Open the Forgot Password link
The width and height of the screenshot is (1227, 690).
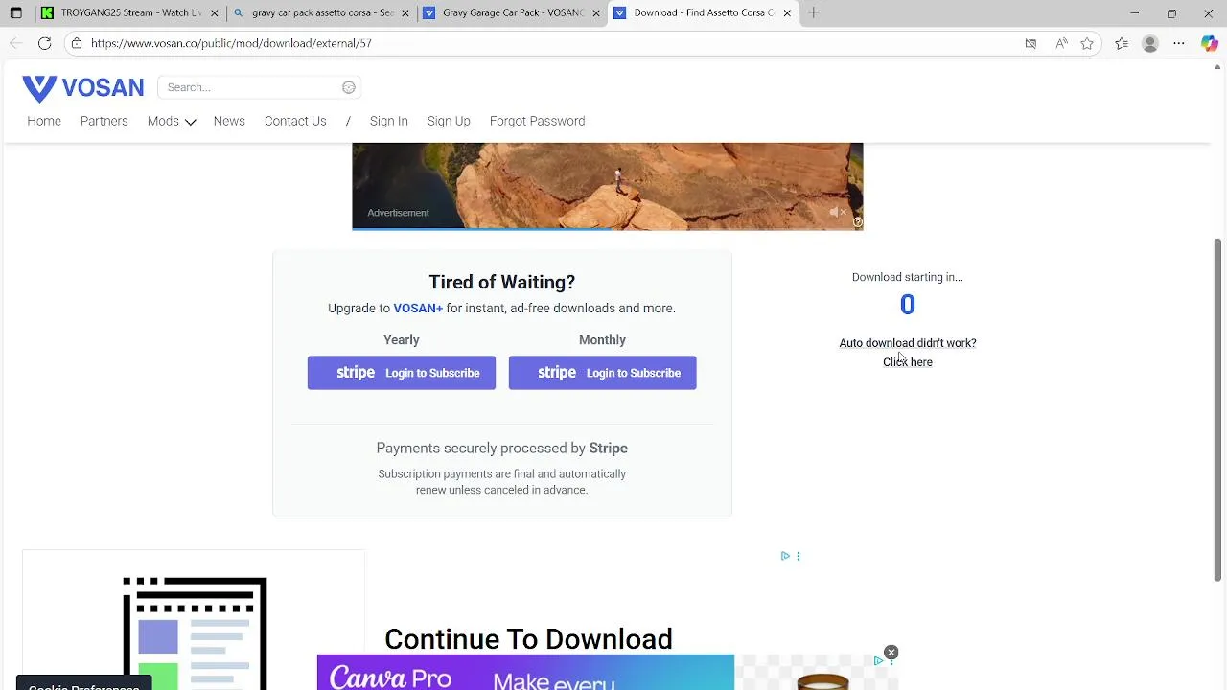[537, 121]
